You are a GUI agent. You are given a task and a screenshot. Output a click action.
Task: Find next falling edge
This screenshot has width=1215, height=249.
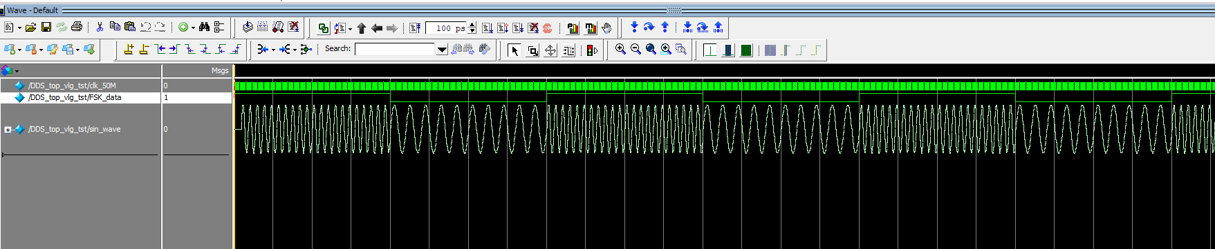[205, 49]
